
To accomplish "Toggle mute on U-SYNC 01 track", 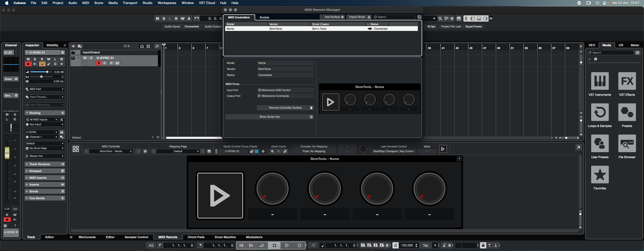I will coord(85,58).
